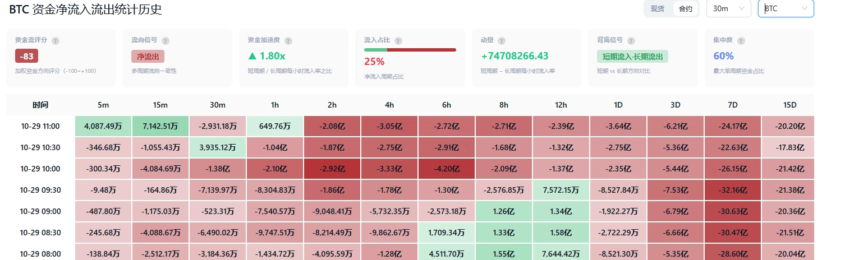
Task: Click the -4.20亿 cell
Action: coord(447,169)
